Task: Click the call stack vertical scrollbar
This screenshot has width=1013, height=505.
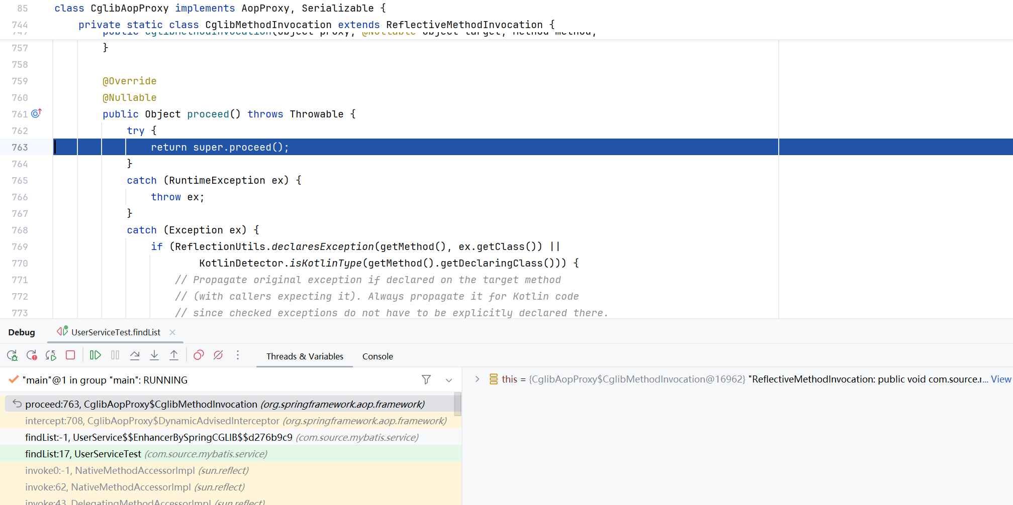Action: tap(457, 405)
